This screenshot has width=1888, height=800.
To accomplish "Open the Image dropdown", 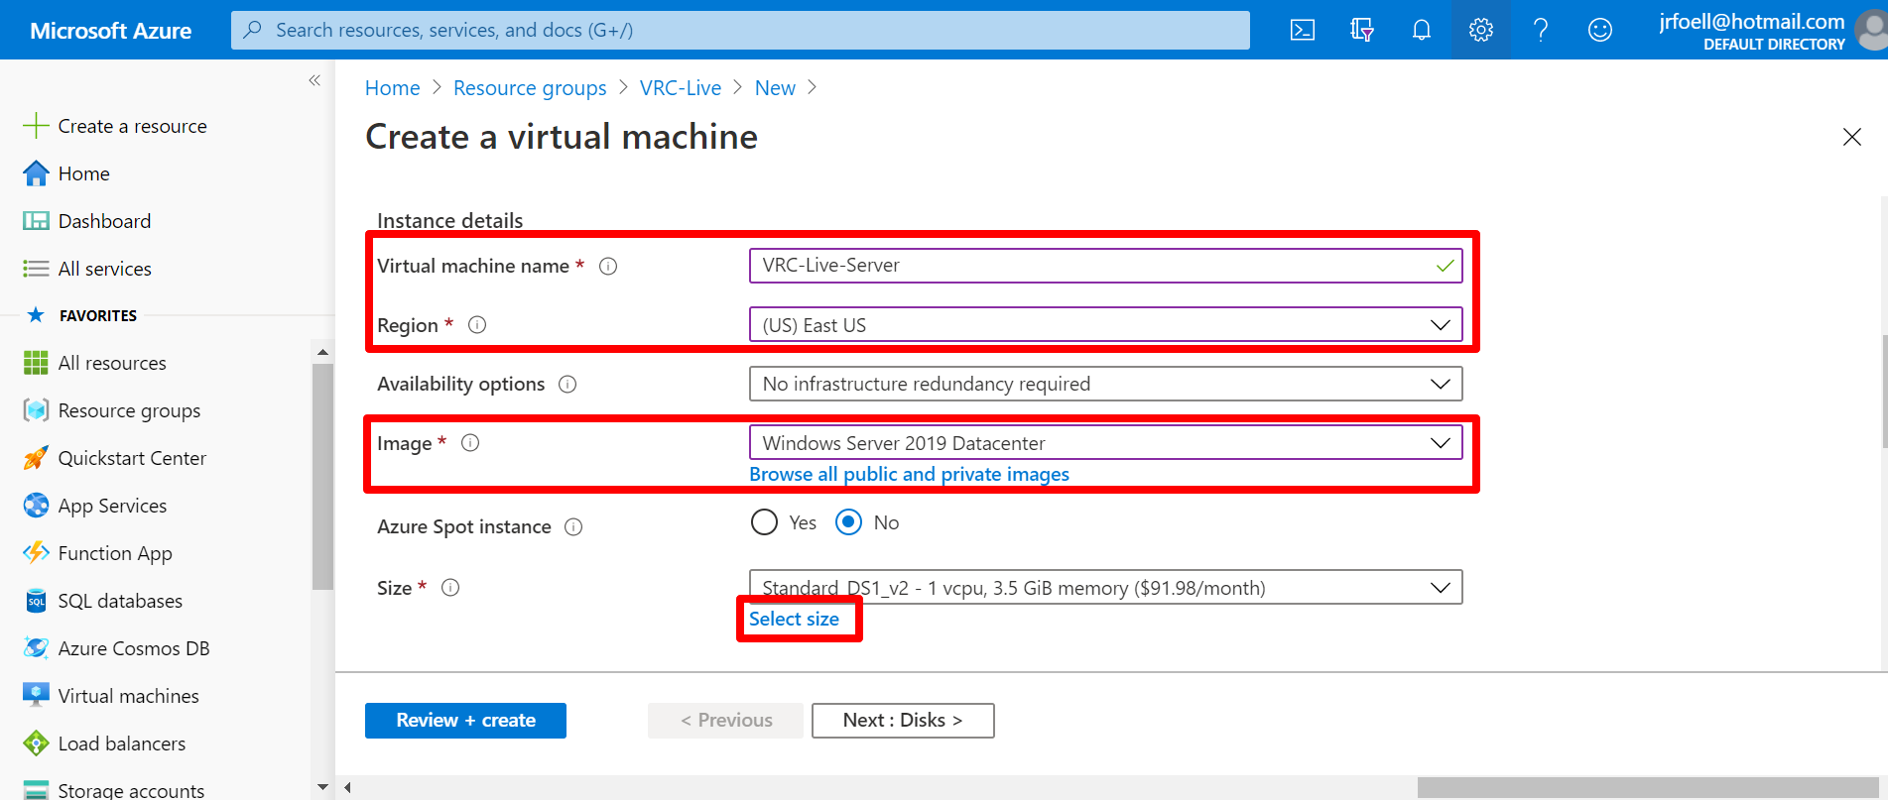I will click(x=1105, y=443).
